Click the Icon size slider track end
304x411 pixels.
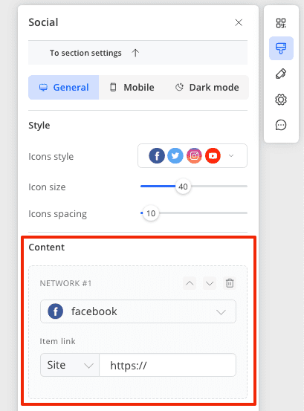click(246, 186)
